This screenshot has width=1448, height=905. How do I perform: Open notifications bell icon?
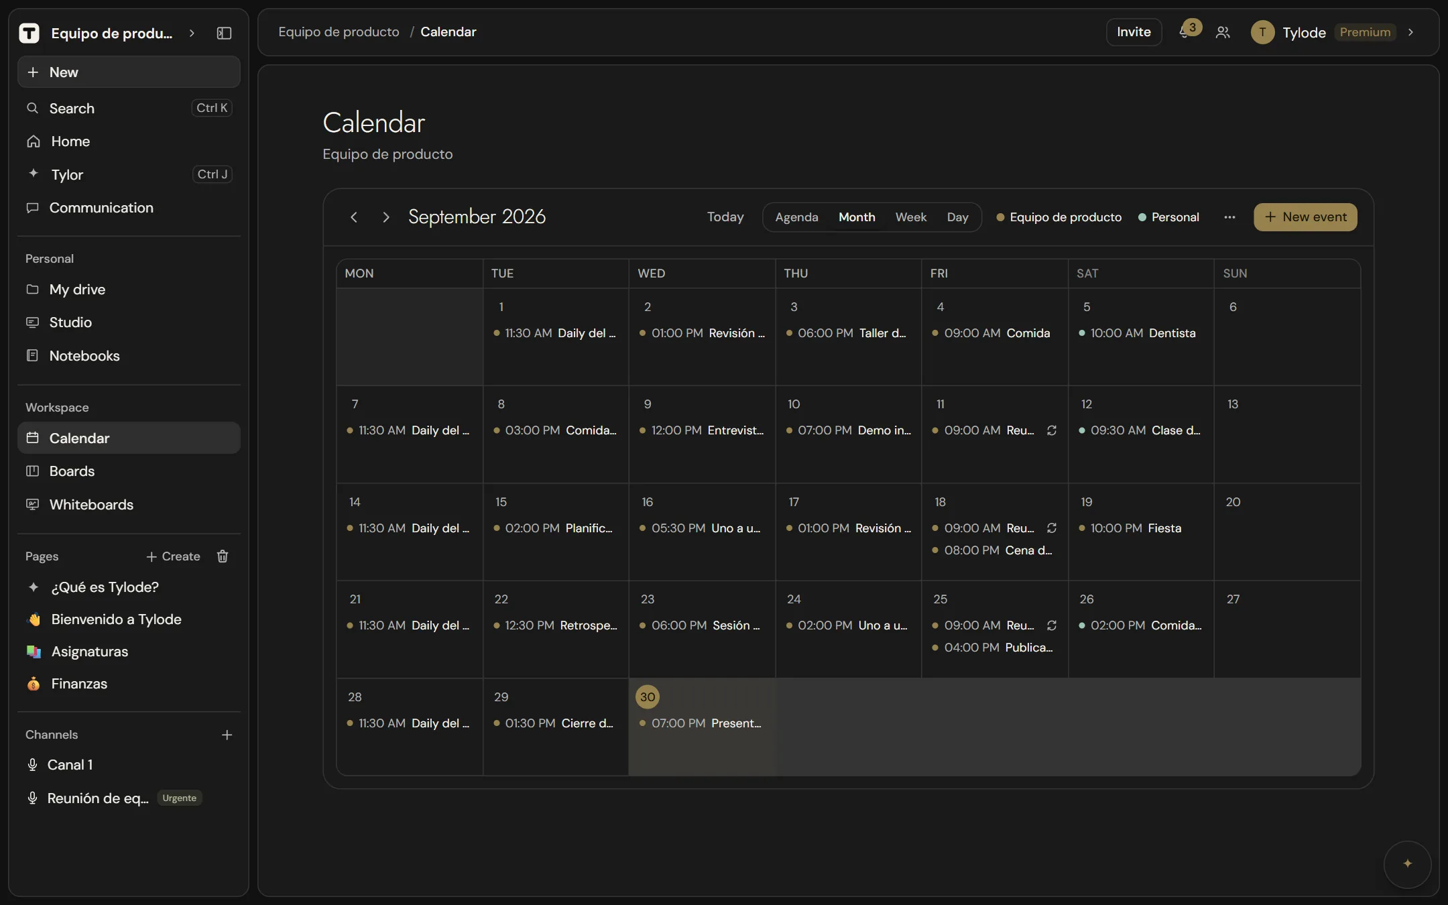[1185, 32]
